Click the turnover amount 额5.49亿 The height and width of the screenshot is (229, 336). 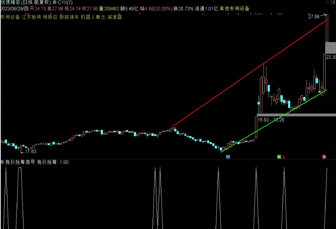pos(129,9)
